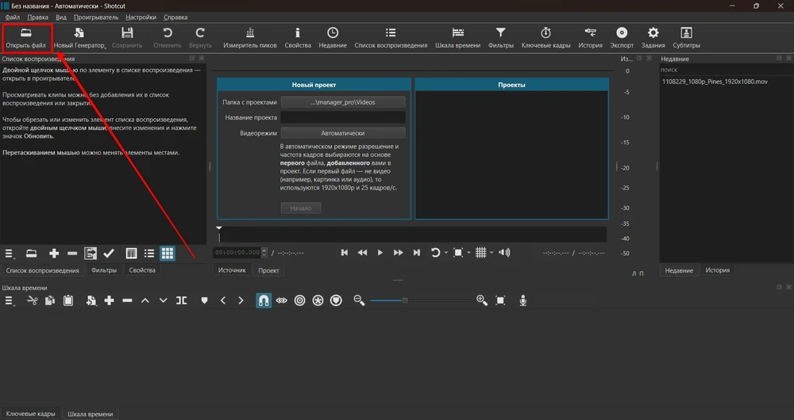Click the Название проекта input field
794x420 pixels.
point(343,117)
